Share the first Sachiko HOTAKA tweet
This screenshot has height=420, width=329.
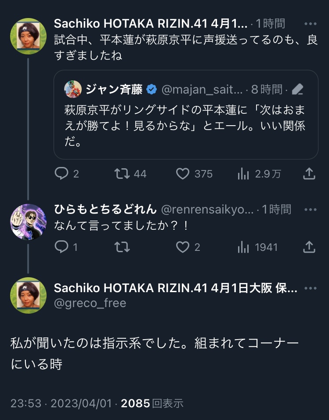tap(309, 174)
